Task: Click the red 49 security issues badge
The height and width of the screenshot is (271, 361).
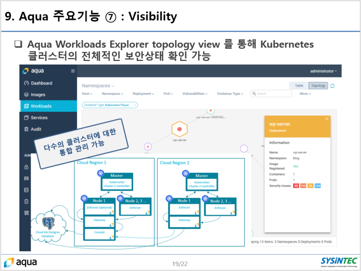Action: pyautogui.click(x=296, y=185)
